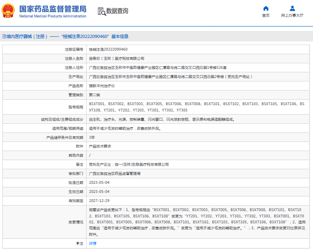Click the bullet icon beside 注
This screenshot has height=251, width=313.
[77, 243]
